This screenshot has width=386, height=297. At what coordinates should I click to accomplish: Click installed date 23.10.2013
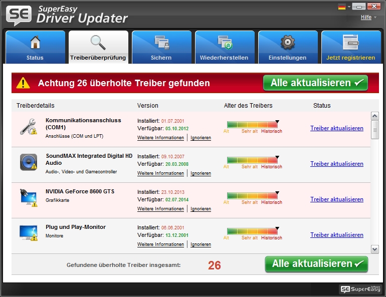pos(173,192)
